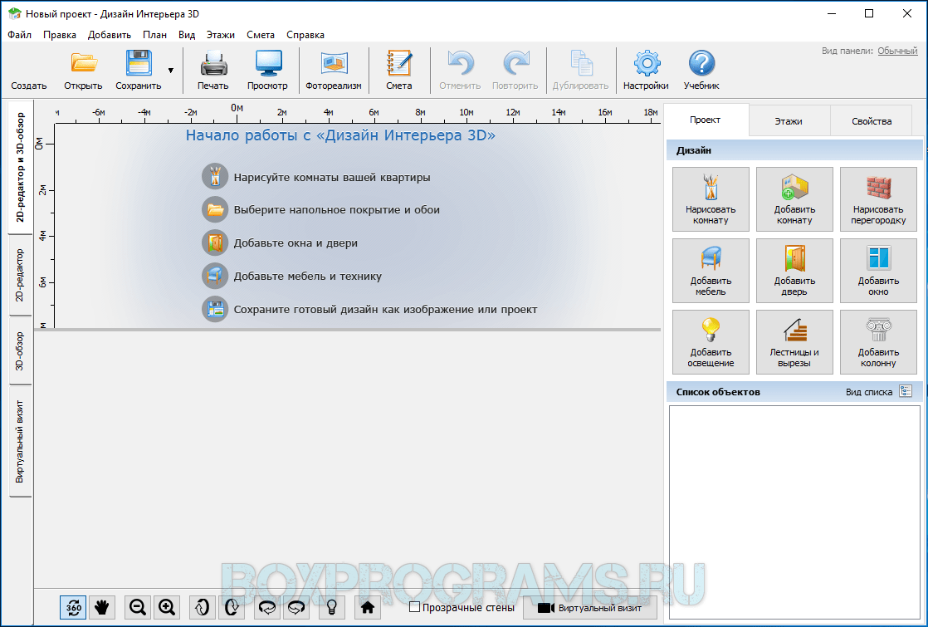Click the bottom toolbar lightbulb icon
This screenshot has width=928, height=627.
(x=332, y=607)
